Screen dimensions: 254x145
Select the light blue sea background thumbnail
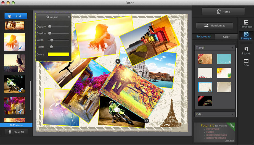[224, 59]
